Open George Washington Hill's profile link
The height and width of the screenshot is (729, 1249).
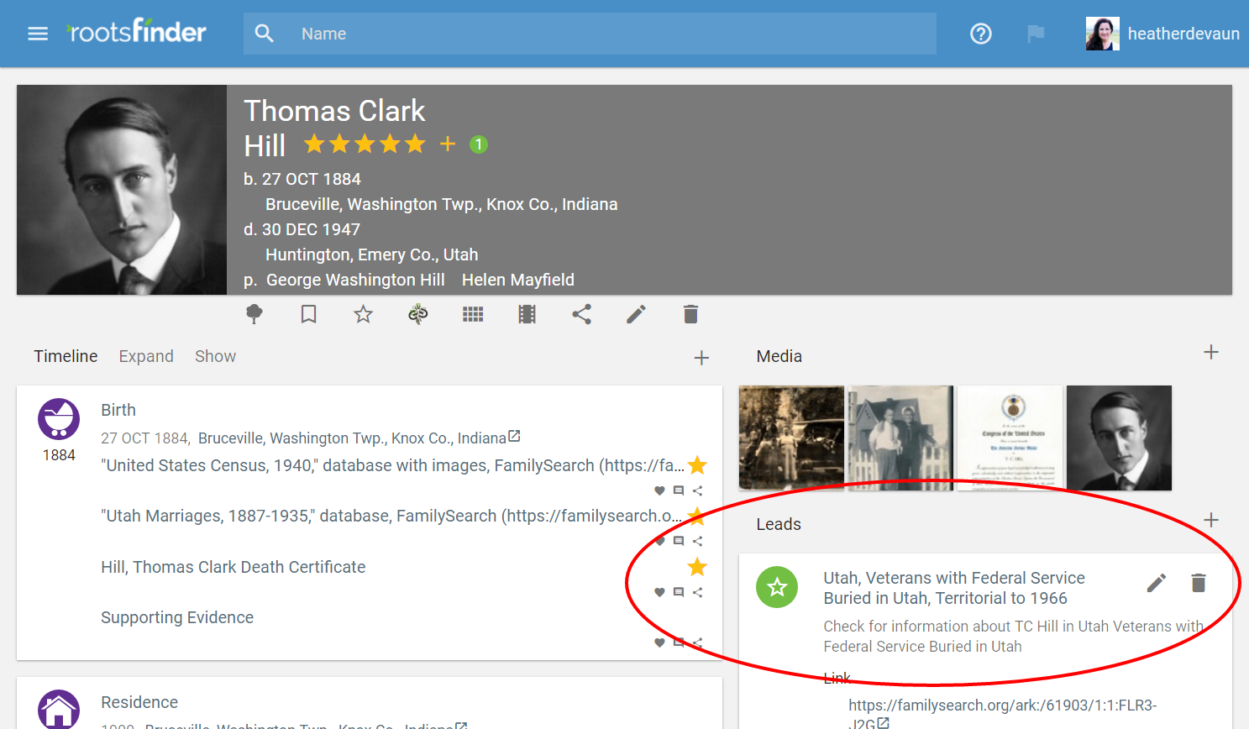[x=355, y=280]
